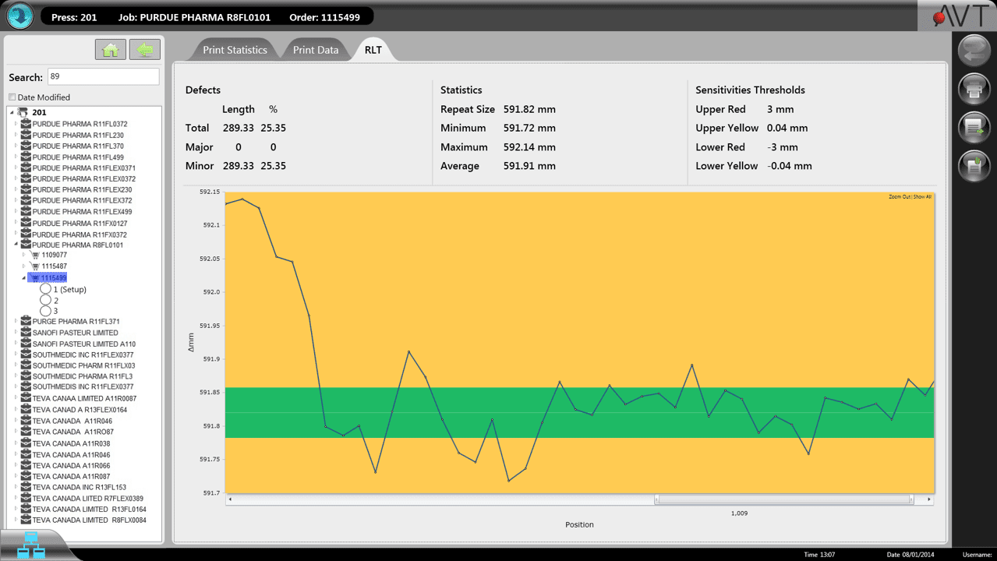Collapse order 1115499 node arrow
This screenshot has height=561, width=997.
click(24, 277)
